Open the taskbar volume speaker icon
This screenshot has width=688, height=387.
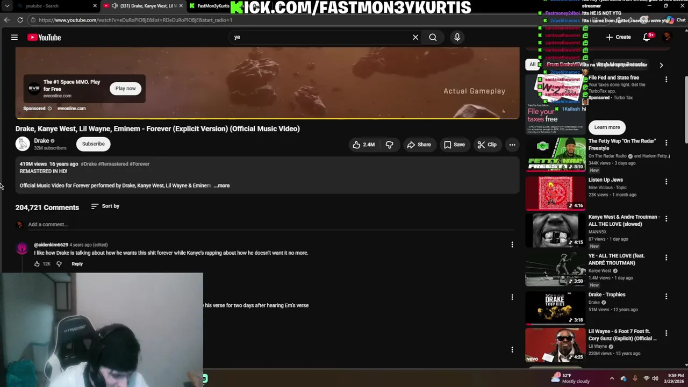pyautogui.click(x=655, y=378)
